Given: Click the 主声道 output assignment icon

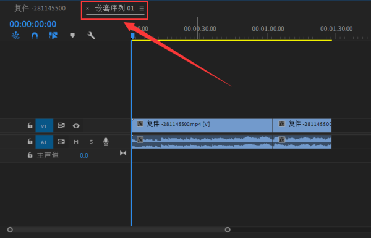Looking at the screenshot, I should coord(123,153).
